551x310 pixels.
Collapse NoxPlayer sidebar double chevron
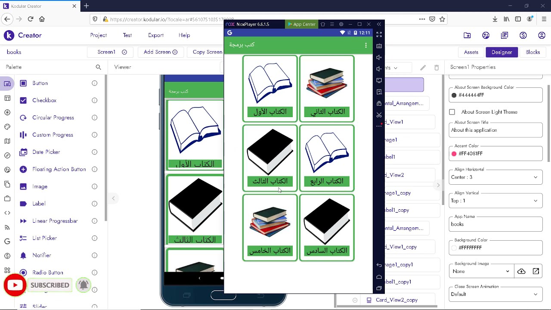click(x=379, y=24)
